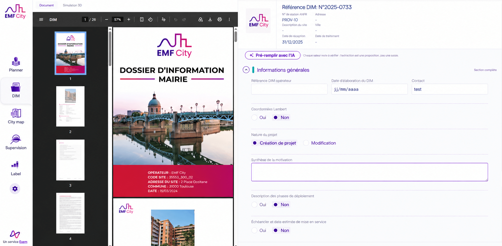Click the Synthèse de la motivation text area
The image size is (502, 246).
[x=369, y=172]
